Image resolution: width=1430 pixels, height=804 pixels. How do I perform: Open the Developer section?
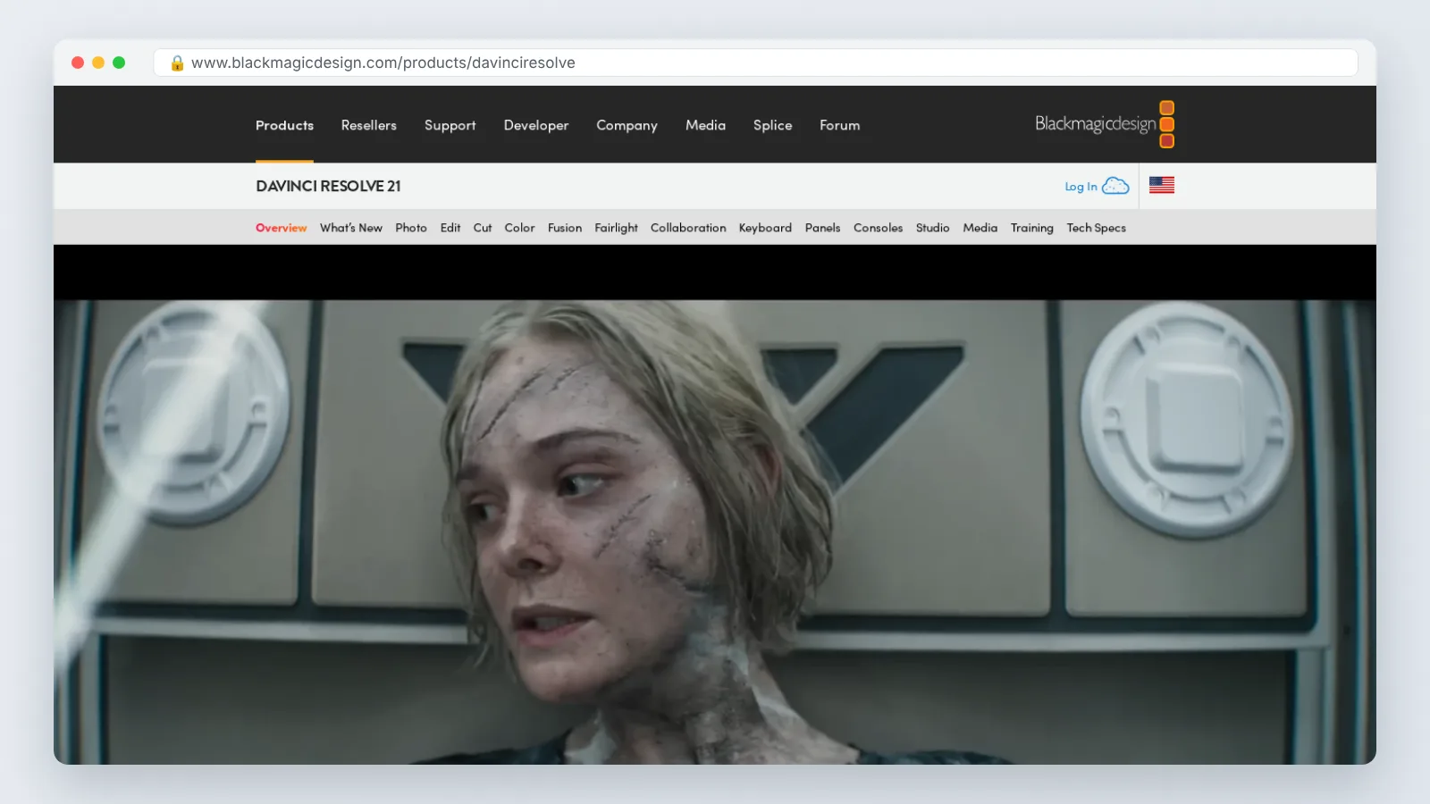(x=536, y=126)
